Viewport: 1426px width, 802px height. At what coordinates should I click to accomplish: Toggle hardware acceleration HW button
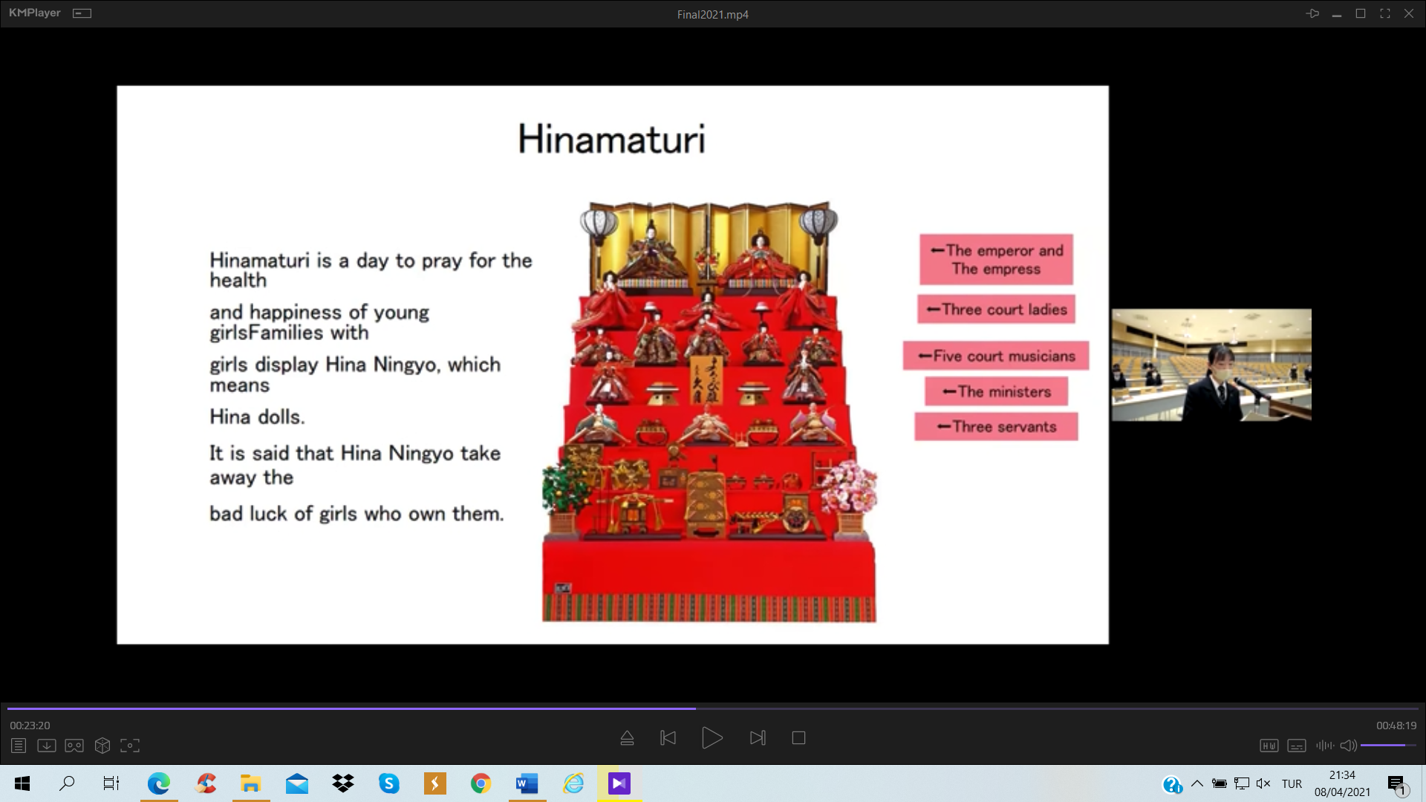pos(1269,746)
